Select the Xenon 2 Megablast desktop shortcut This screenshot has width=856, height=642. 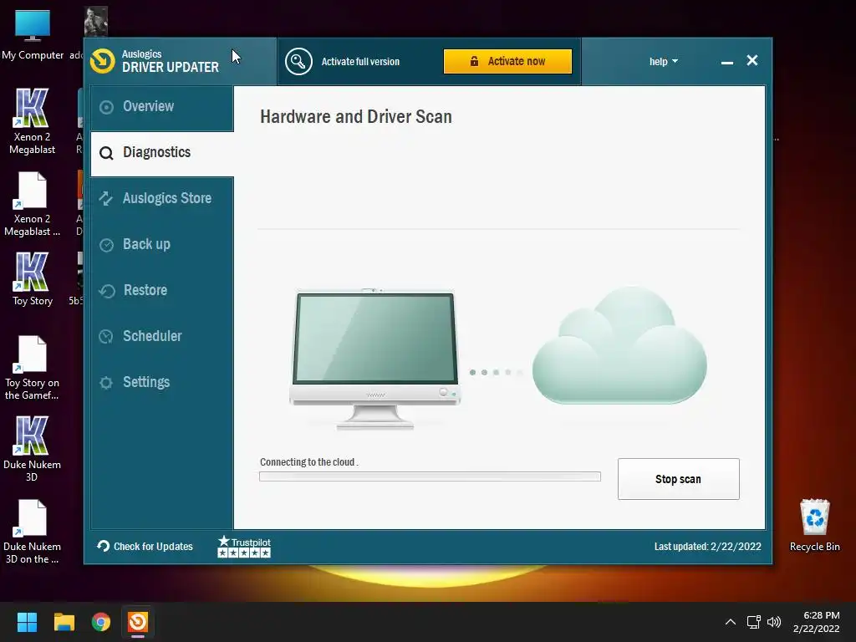[x=33, y=121]
